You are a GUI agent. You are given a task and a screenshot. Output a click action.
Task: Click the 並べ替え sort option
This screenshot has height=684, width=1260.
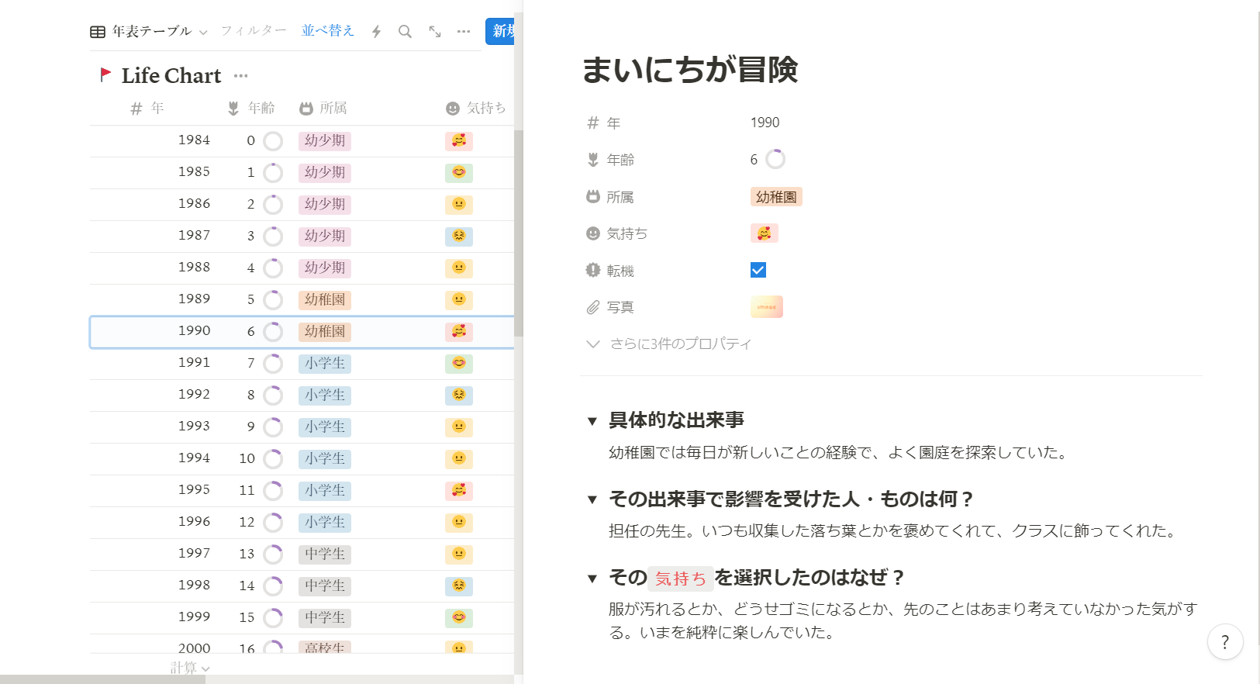(x=327, y=31)
